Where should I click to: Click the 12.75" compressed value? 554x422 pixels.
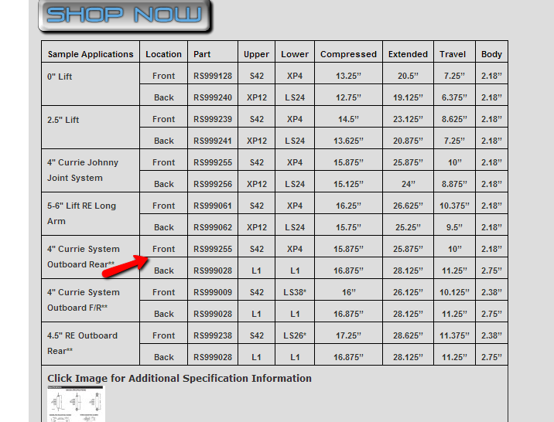[x=348, y=97]
